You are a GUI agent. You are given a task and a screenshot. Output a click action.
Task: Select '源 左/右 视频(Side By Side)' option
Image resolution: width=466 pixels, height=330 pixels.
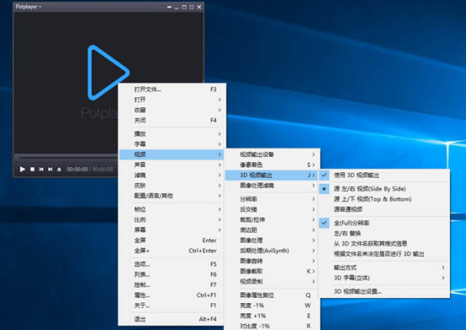click(384, 189)
